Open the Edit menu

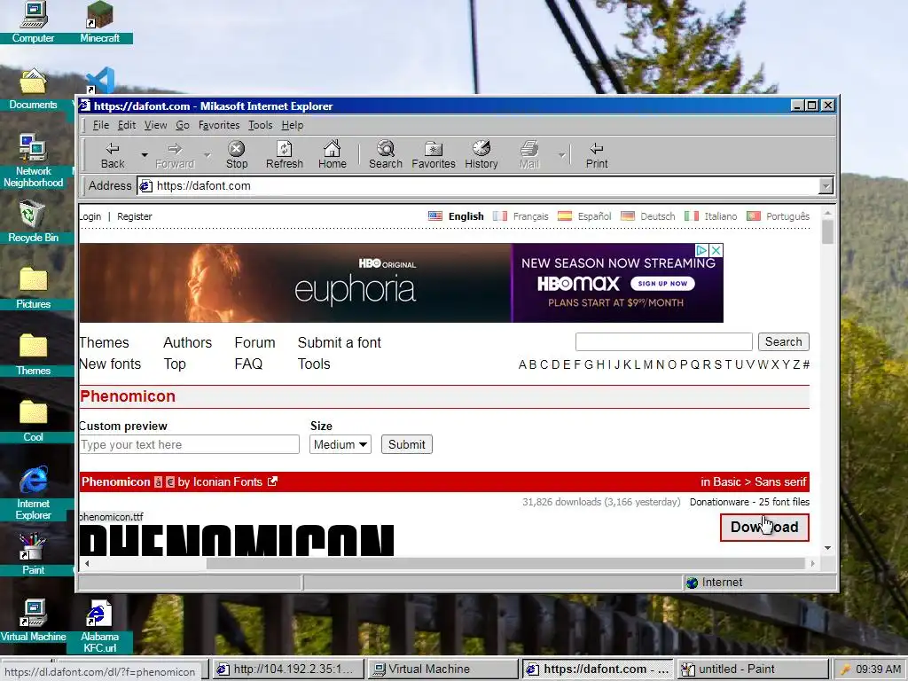pyautogui.click(x=126, y=125)
